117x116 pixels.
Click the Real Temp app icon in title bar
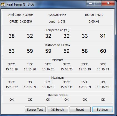pyautogui.click(x=2, y=4)
